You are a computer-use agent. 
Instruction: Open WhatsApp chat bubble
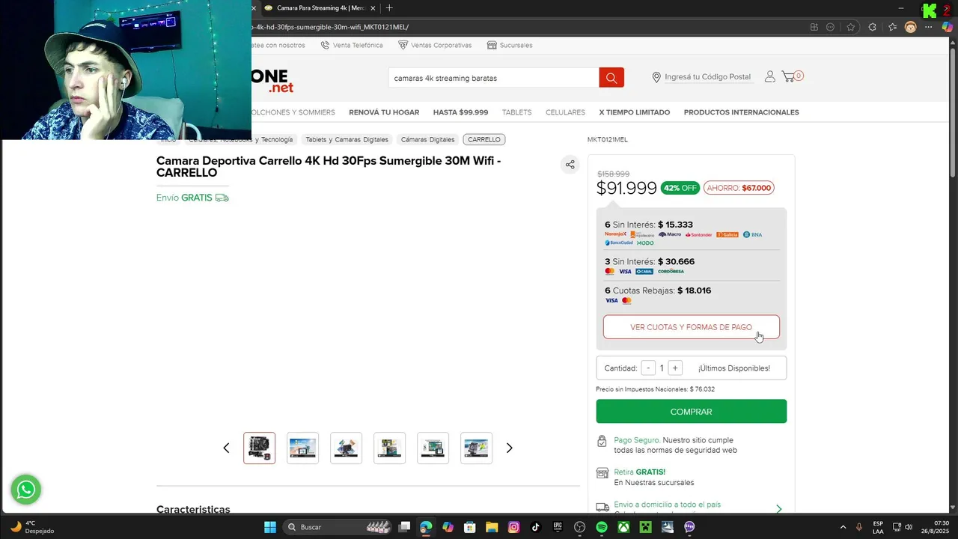click(x=26, y=490)
